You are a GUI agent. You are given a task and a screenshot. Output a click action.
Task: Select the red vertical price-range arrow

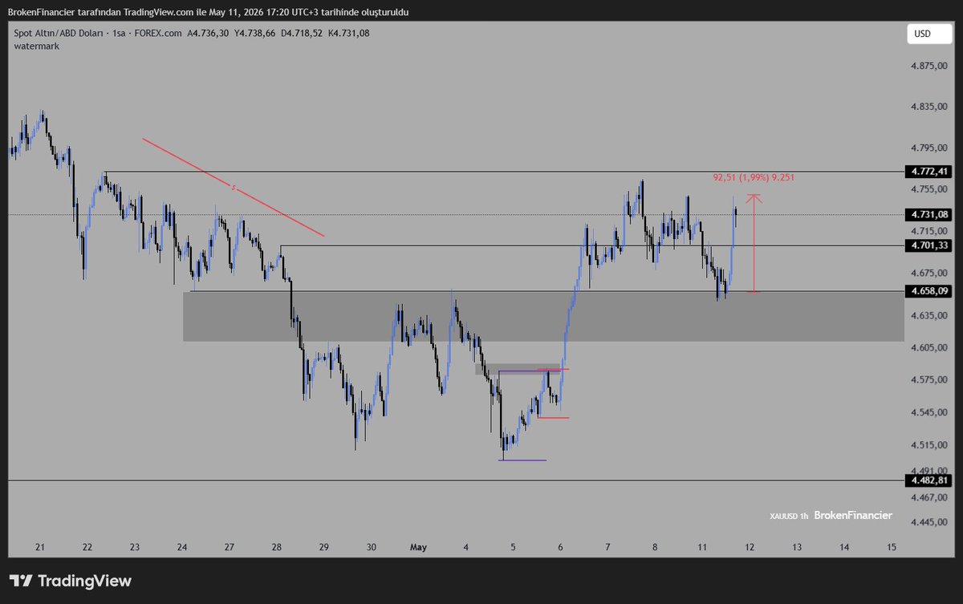click(754, 243)
